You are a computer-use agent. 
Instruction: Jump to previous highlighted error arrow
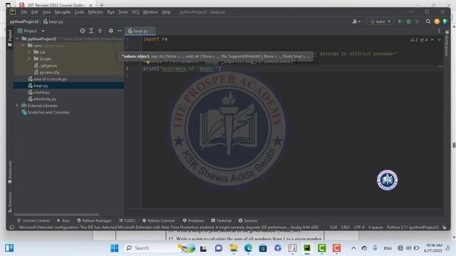432,40
